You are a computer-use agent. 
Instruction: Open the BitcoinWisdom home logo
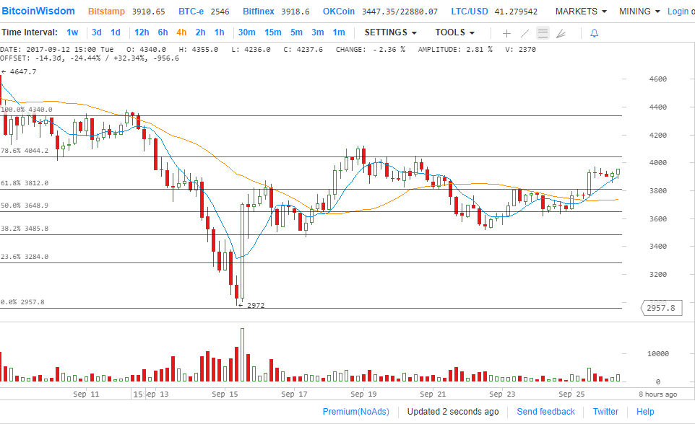click(x=38, y=12)
